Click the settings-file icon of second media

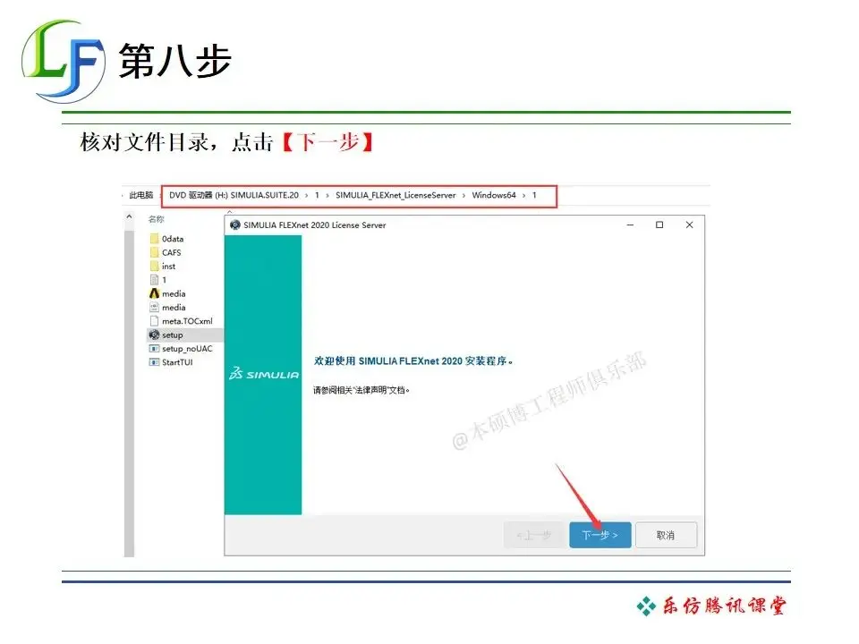pyautogui.click(x=155, y=307)
